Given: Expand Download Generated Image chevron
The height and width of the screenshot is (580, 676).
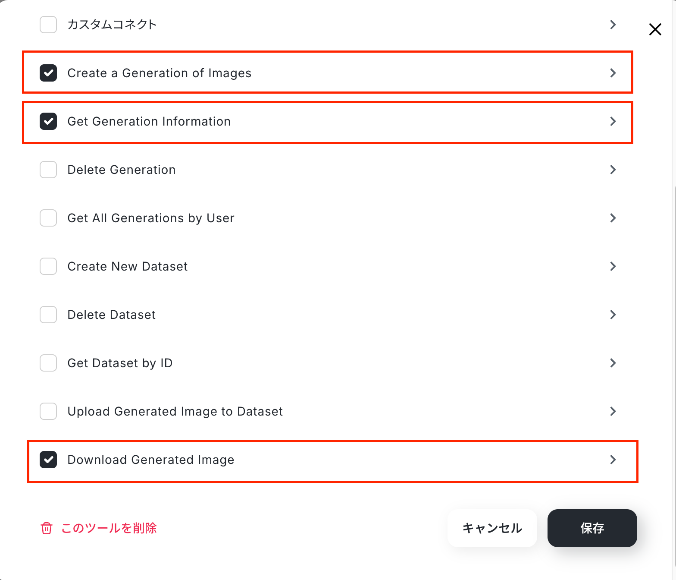Looking at the screenshot, I should coord(613,460).
